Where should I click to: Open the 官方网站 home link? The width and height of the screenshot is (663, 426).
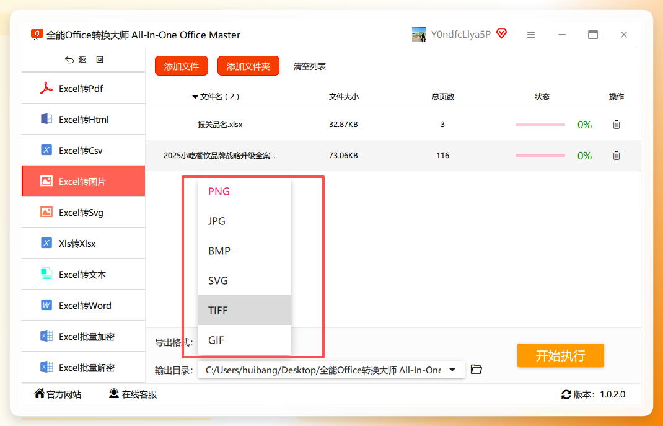click(58, 394)
